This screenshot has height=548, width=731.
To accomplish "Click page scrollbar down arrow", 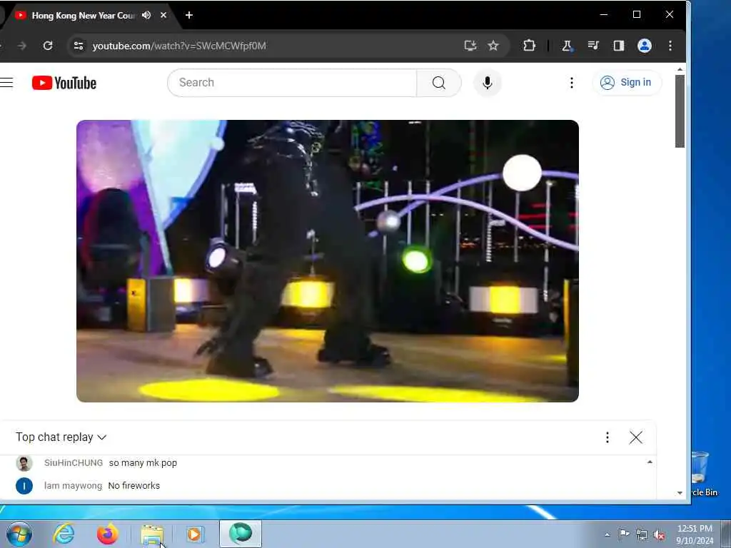I will 680,492.
